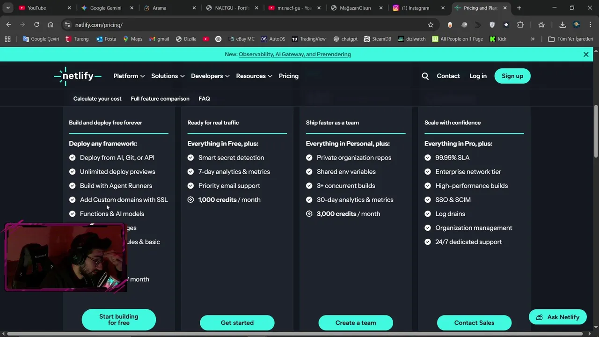View site information icon in address bar
599x337 pixels.
click(x=67, y=25)
